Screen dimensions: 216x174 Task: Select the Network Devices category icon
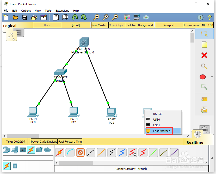coord(7,150)
